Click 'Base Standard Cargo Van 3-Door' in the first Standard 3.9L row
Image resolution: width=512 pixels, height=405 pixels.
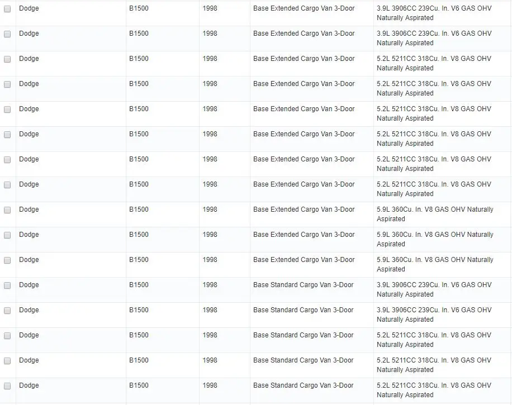click(304, 284)
